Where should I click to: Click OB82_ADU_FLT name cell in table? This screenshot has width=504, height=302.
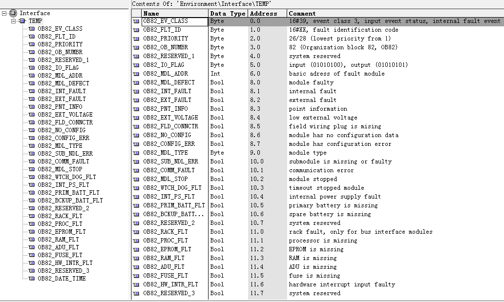[175, 267]
